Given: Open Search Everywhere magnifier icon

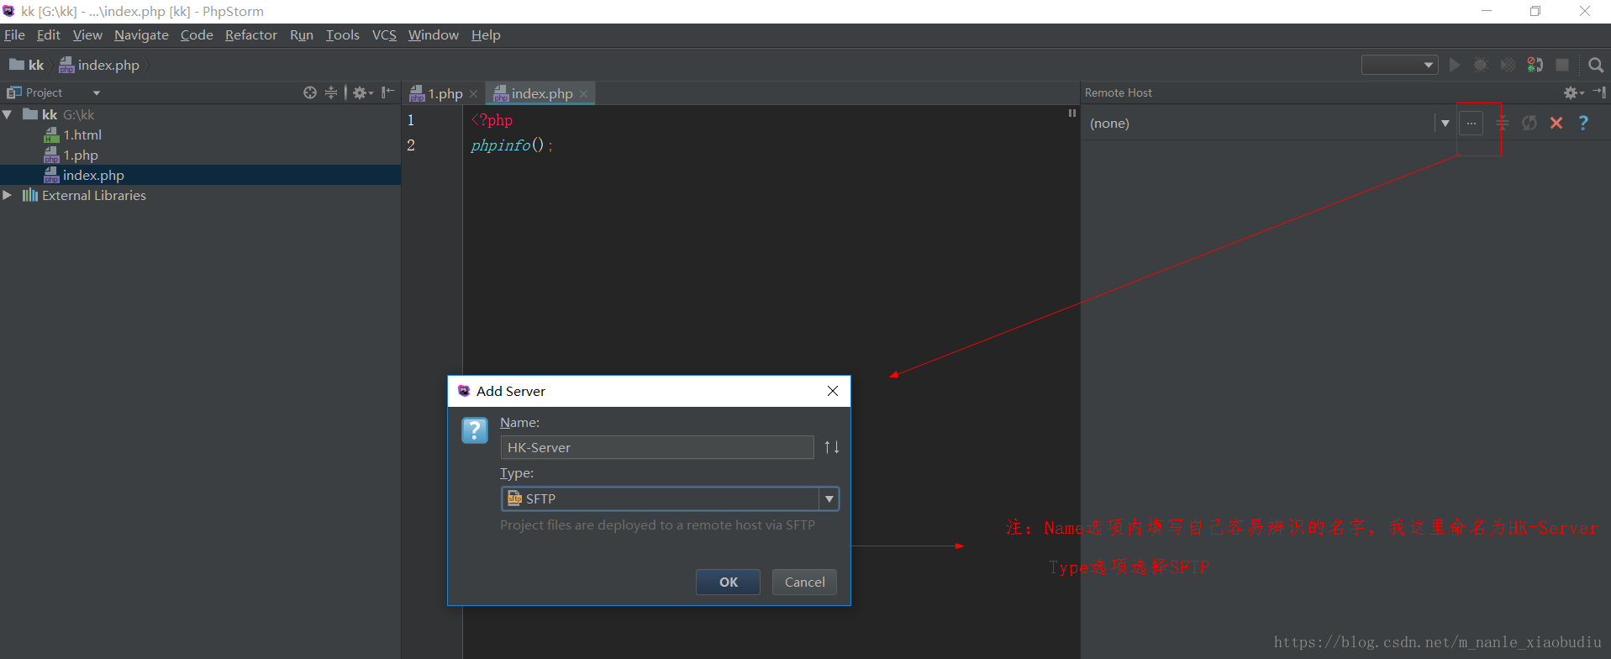Looking at the screenshot, I should (1596, 65).
